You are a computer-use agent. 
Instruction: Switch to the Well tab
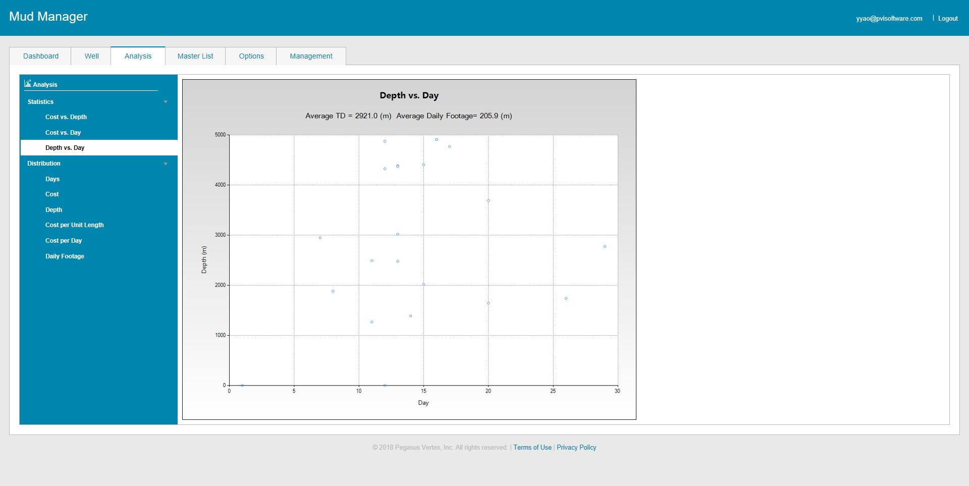point(91,56)
